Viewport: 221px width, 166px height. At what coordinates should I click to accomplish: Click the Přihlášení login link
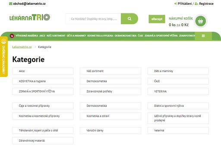185,4
